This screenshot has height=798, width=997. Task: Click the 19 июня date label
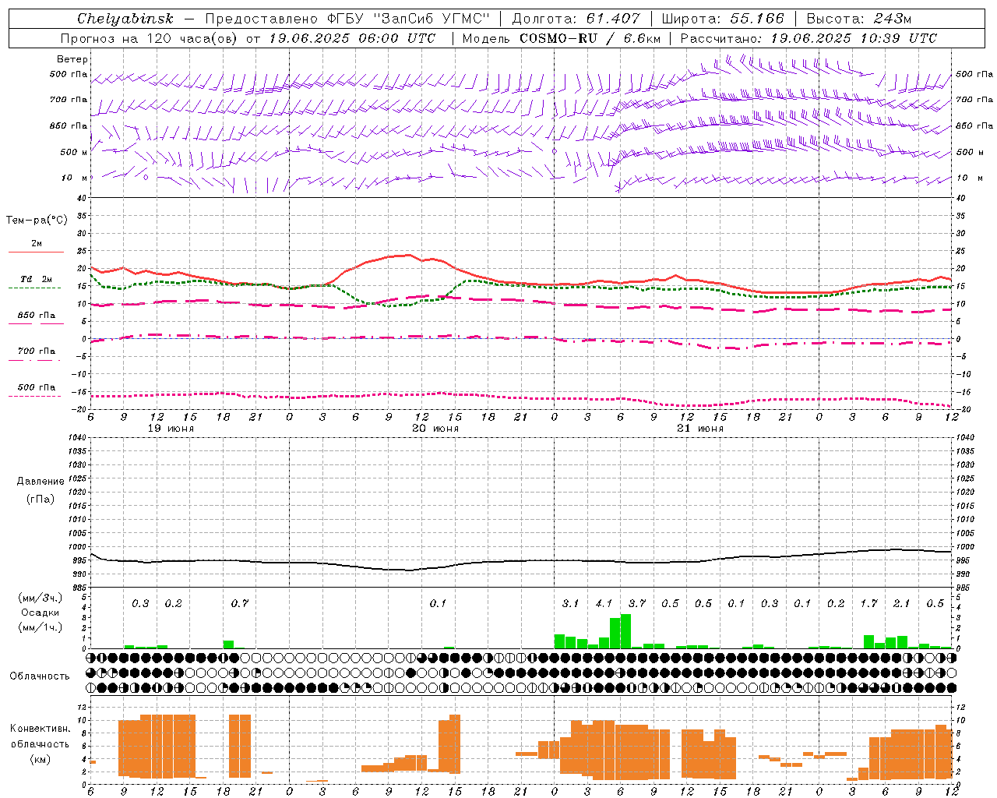point(171,429)
